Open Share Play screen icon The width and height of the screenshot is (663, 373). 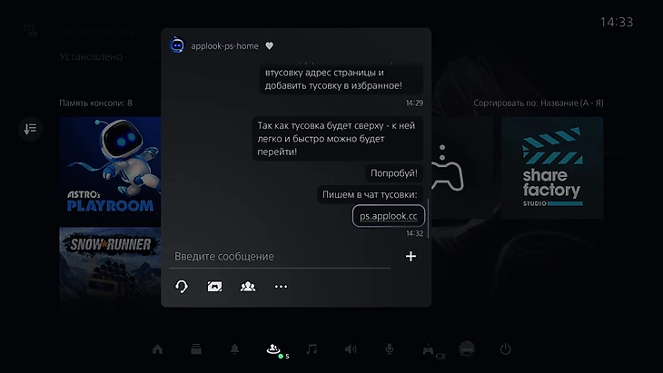coord(214,287)
